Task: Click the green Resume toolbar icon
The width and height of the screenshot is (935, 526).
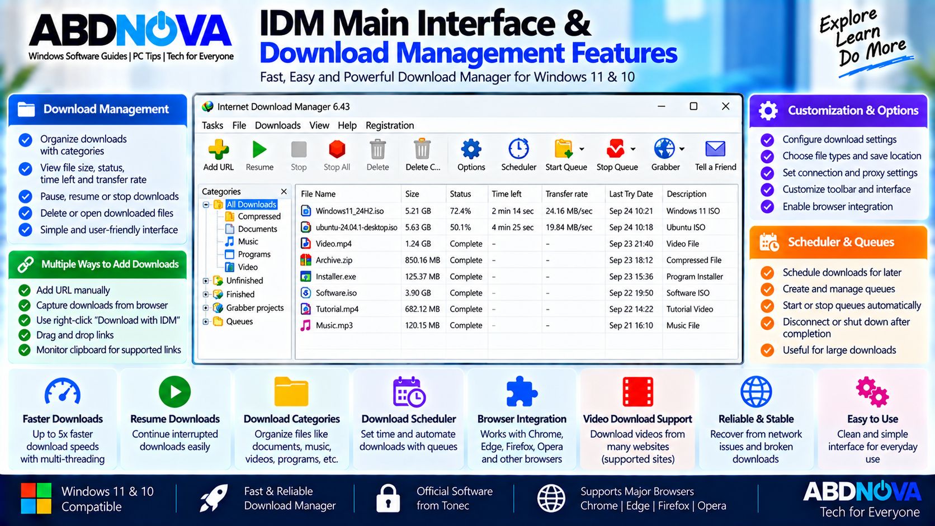Action: tap(259, 149)
